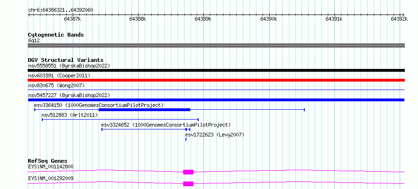The image size is (418, 189).
Task: Click the thick blue esv3364150 segment
Action: 144,110
